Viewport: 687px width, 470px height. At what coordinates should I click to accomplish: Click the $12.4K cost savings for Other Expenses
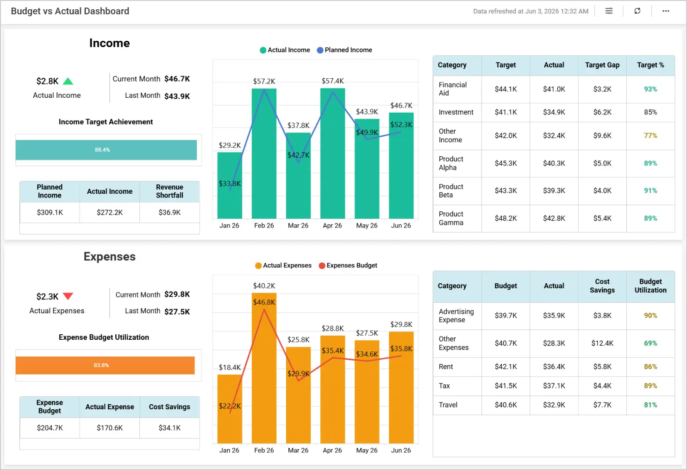[602, 343]
